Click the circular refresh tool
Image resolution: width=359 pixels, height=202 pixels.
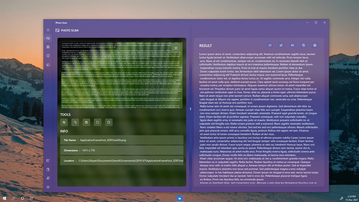[98, 122]
